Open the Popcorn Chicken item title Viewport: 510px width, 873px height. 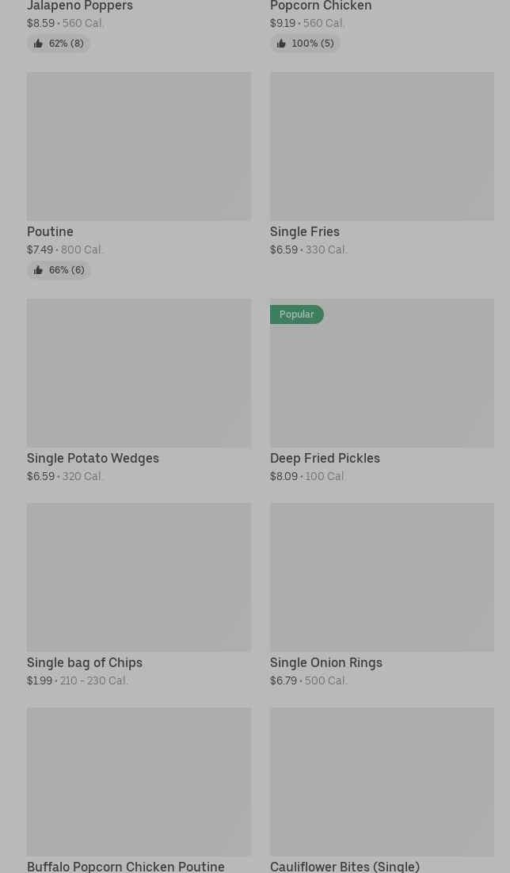(321, 6)
